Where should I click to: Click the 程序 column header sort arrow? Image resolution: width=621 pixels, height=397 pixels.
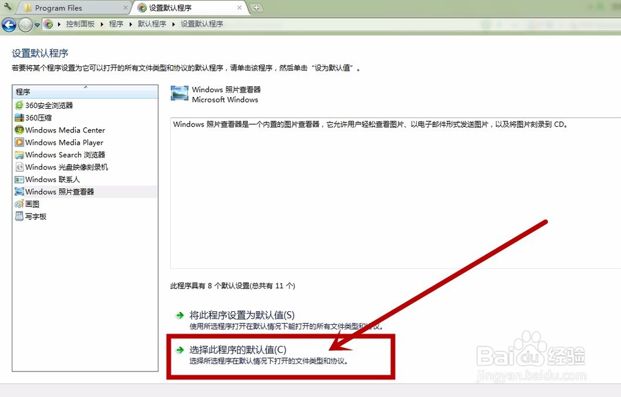click(x=86, y=87)
